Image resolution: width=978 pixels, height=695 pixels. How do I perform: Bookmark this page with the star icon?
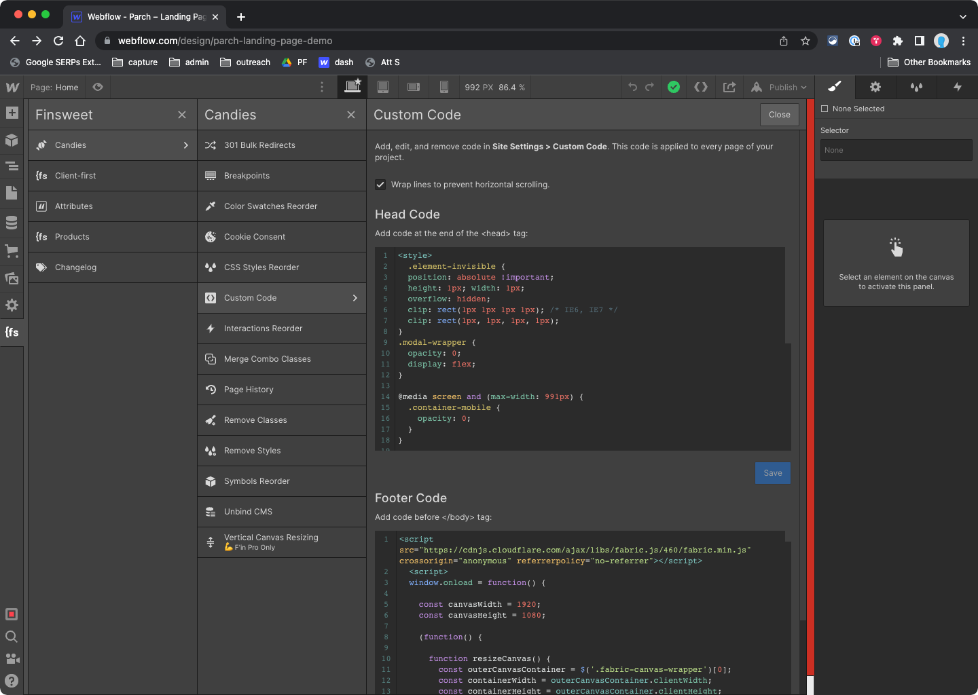point(805,41)
